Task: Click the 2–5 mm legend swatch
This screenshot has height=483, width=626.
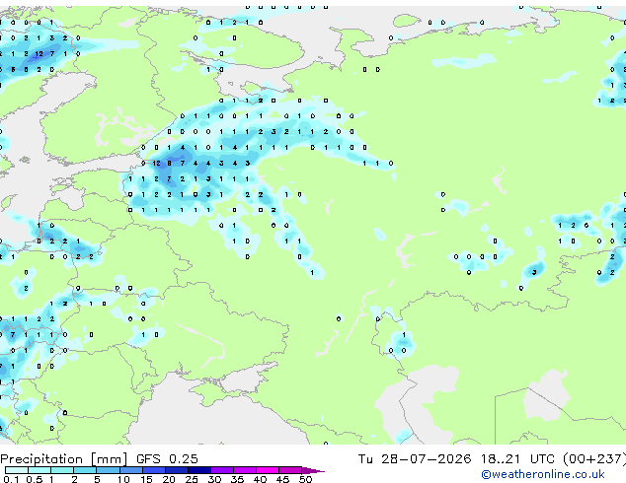Action: 85,470
